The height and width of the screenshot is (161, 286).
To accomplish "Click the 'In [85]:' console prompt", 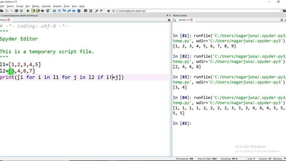I will (x=182, y=123).
